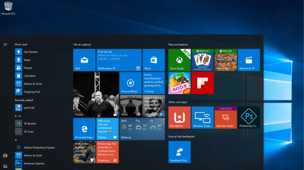
Task: Launch the Wunderlist tile
Action: [179, 118]
